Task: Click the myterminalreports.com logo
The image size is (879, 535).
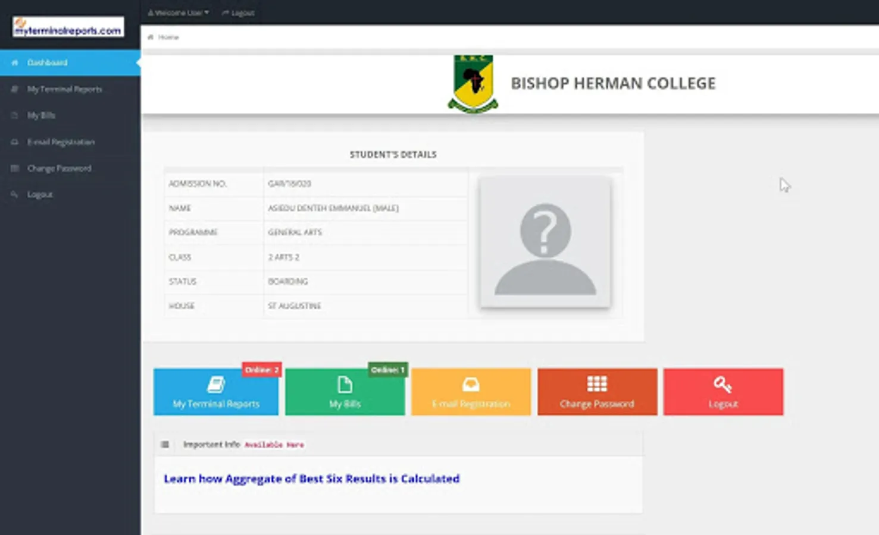Action: click(x=68, y=27)
